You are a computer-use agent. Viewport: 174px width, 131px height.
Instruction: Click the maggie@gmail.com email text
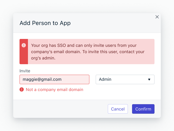click(42, 79)
